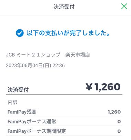Click the FamiPayボーナス通常 value 0
The height and width of the screenshot is (140, 131).
[119, 122]
